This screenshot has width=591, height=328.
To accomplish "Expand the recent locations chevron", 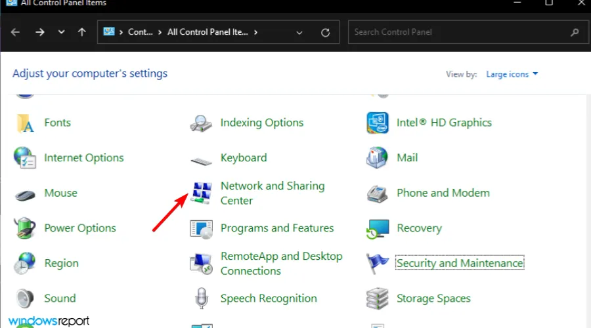I will (x=61, y=32).
